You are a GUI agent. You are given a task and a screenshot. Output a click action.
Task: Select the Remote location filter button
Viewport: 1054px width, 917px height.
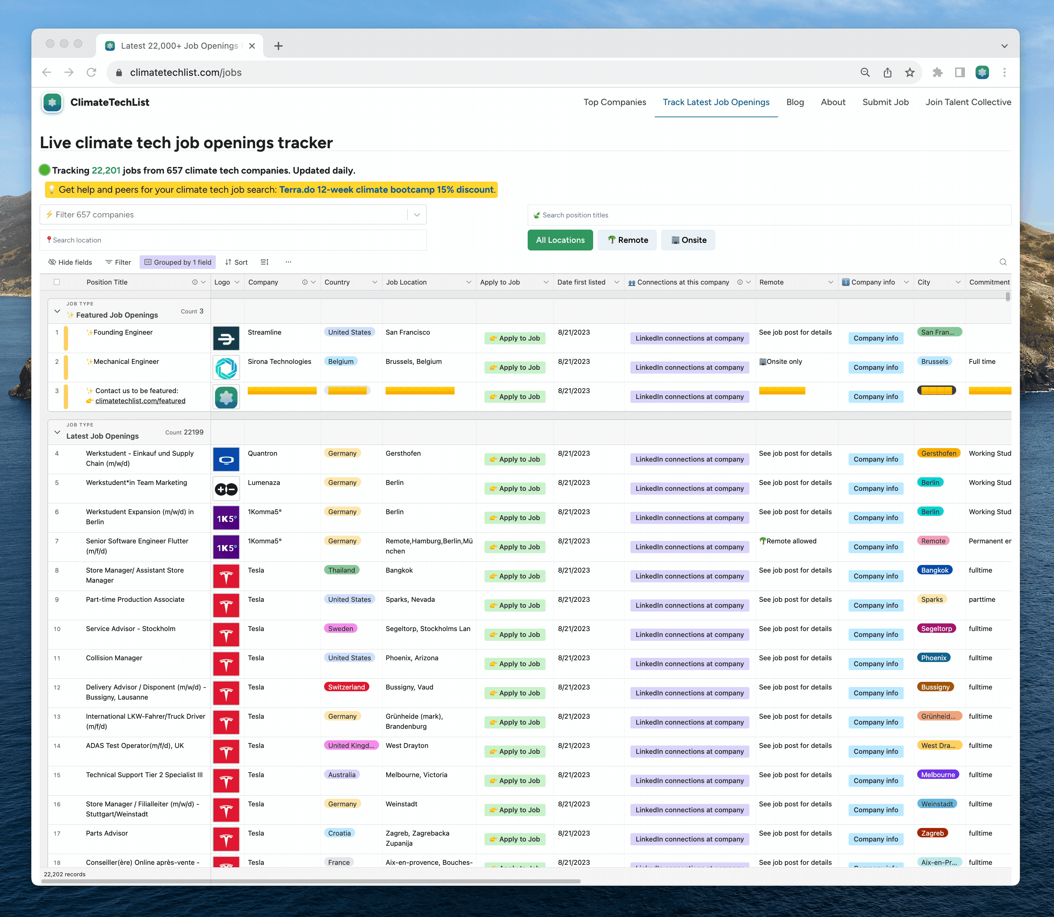(x=627, y=240)
